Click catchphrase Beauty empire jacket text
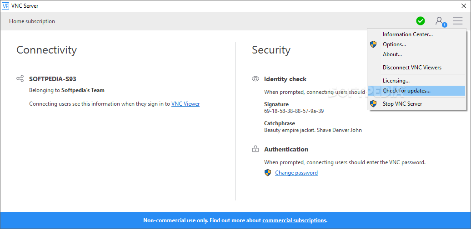 click(313, 130)
